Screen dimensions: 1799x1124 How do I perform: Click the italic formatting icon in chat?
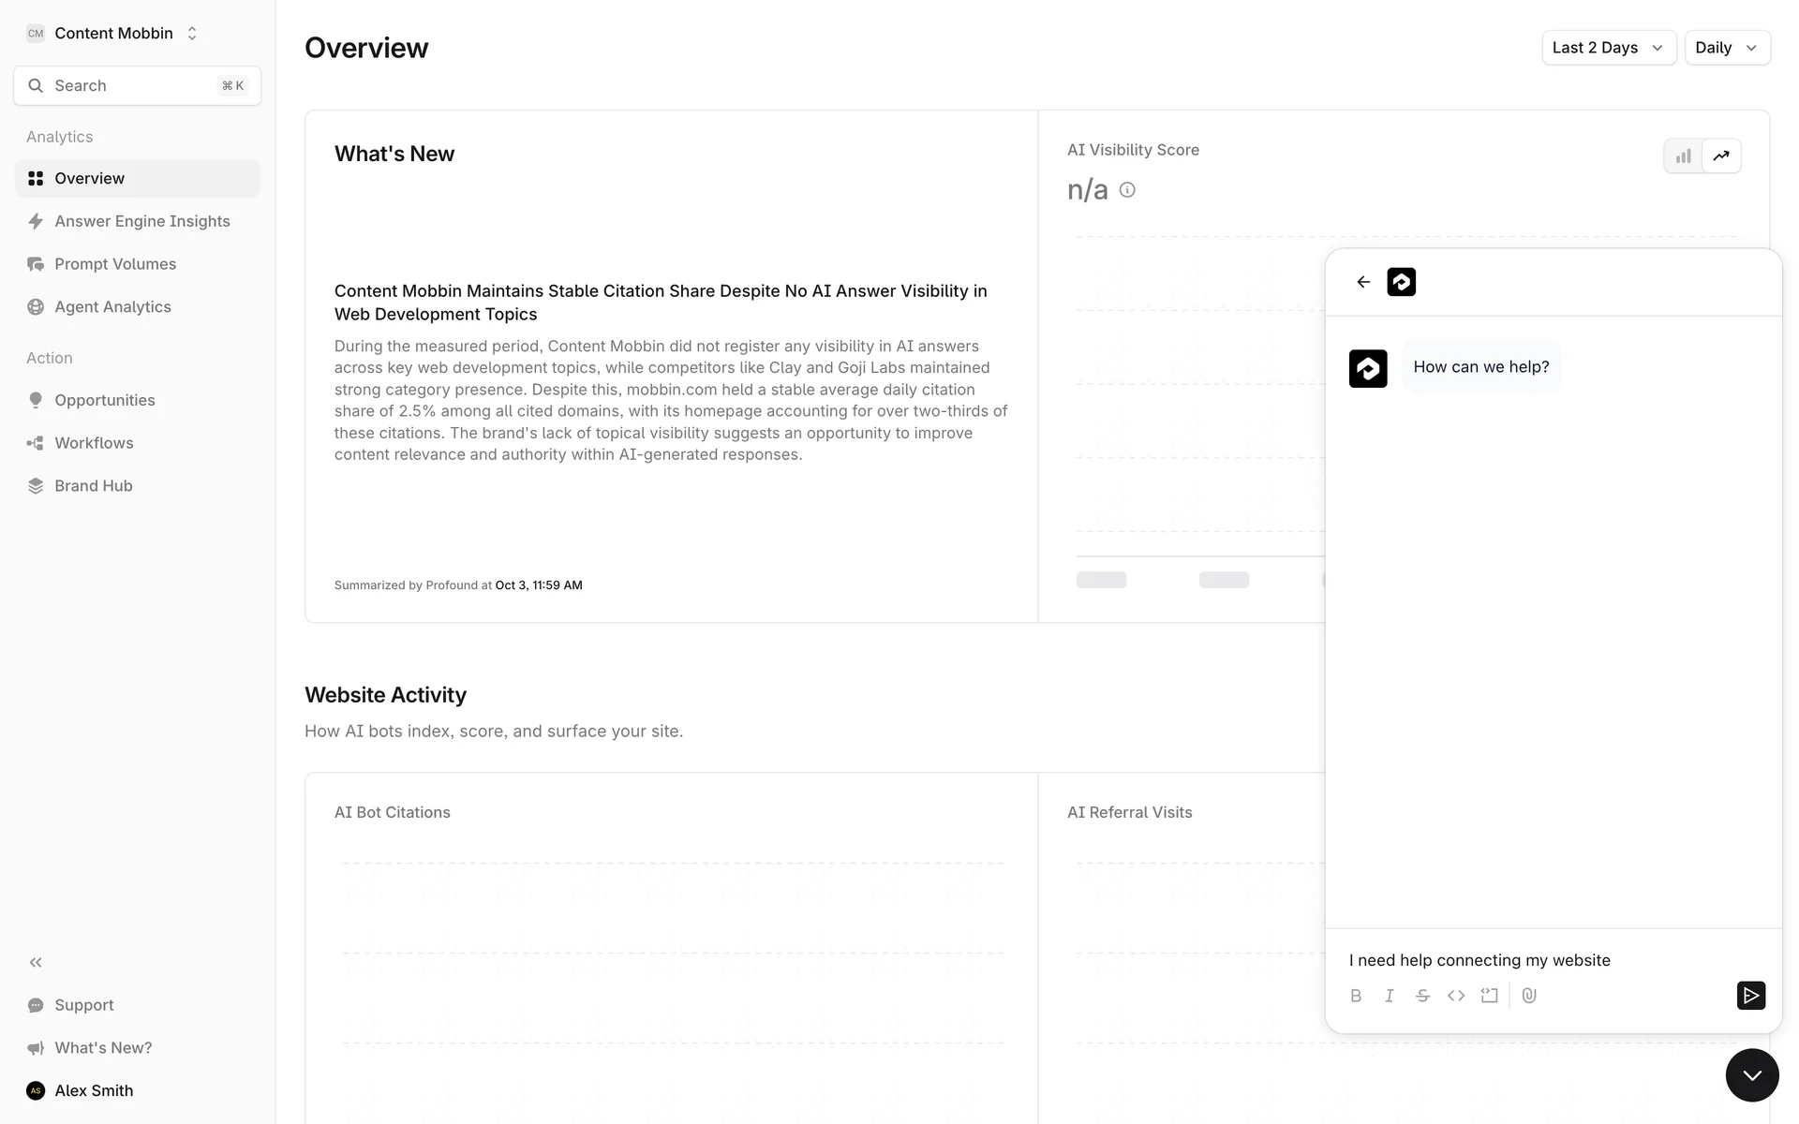point(1390,996)
